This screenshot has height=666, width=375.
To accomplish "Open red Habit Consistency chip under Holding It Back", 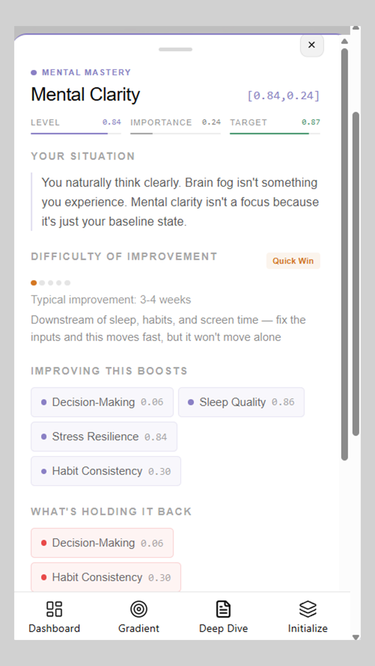I will pos(106,577).
